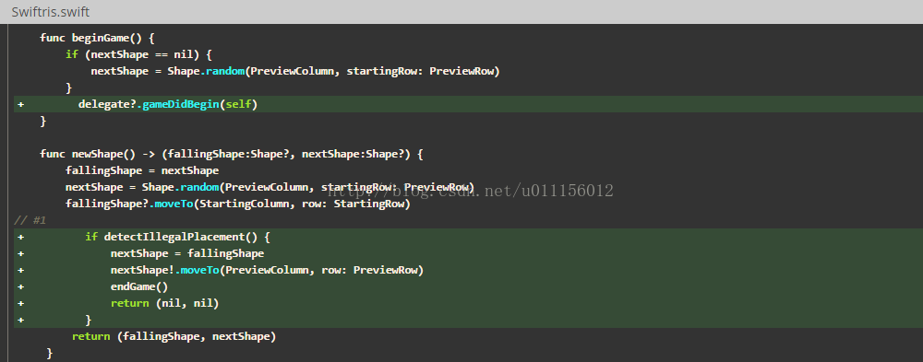This screenshot has height=362, width=923.
Task: Click plus marker beside nextShape!.moveTo line
Action: click(21, 270)
